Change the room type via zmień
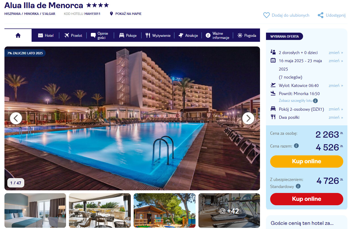Image resolution: width=349 pixels, height=229 pixels. (x=336, y=109)
